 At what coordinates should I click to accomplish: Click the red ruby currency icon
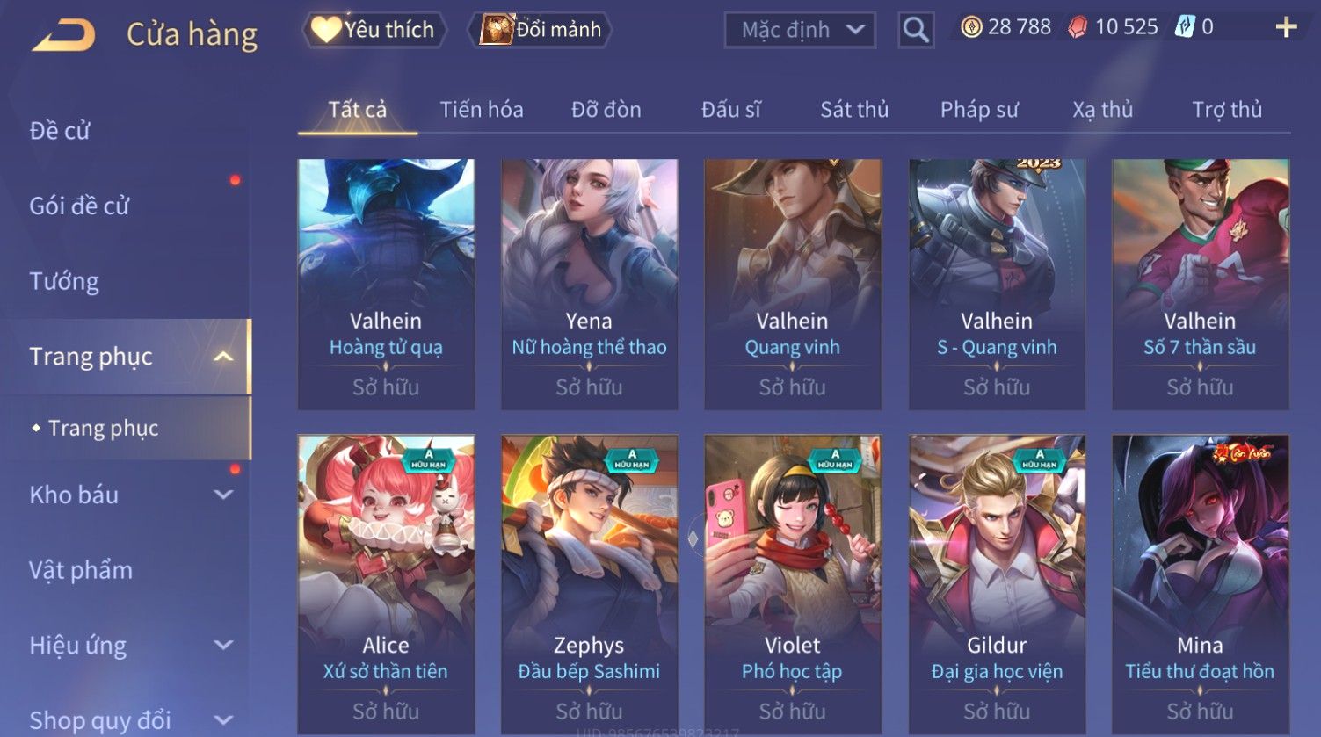pyautogui.click(x=1078, y=28)
